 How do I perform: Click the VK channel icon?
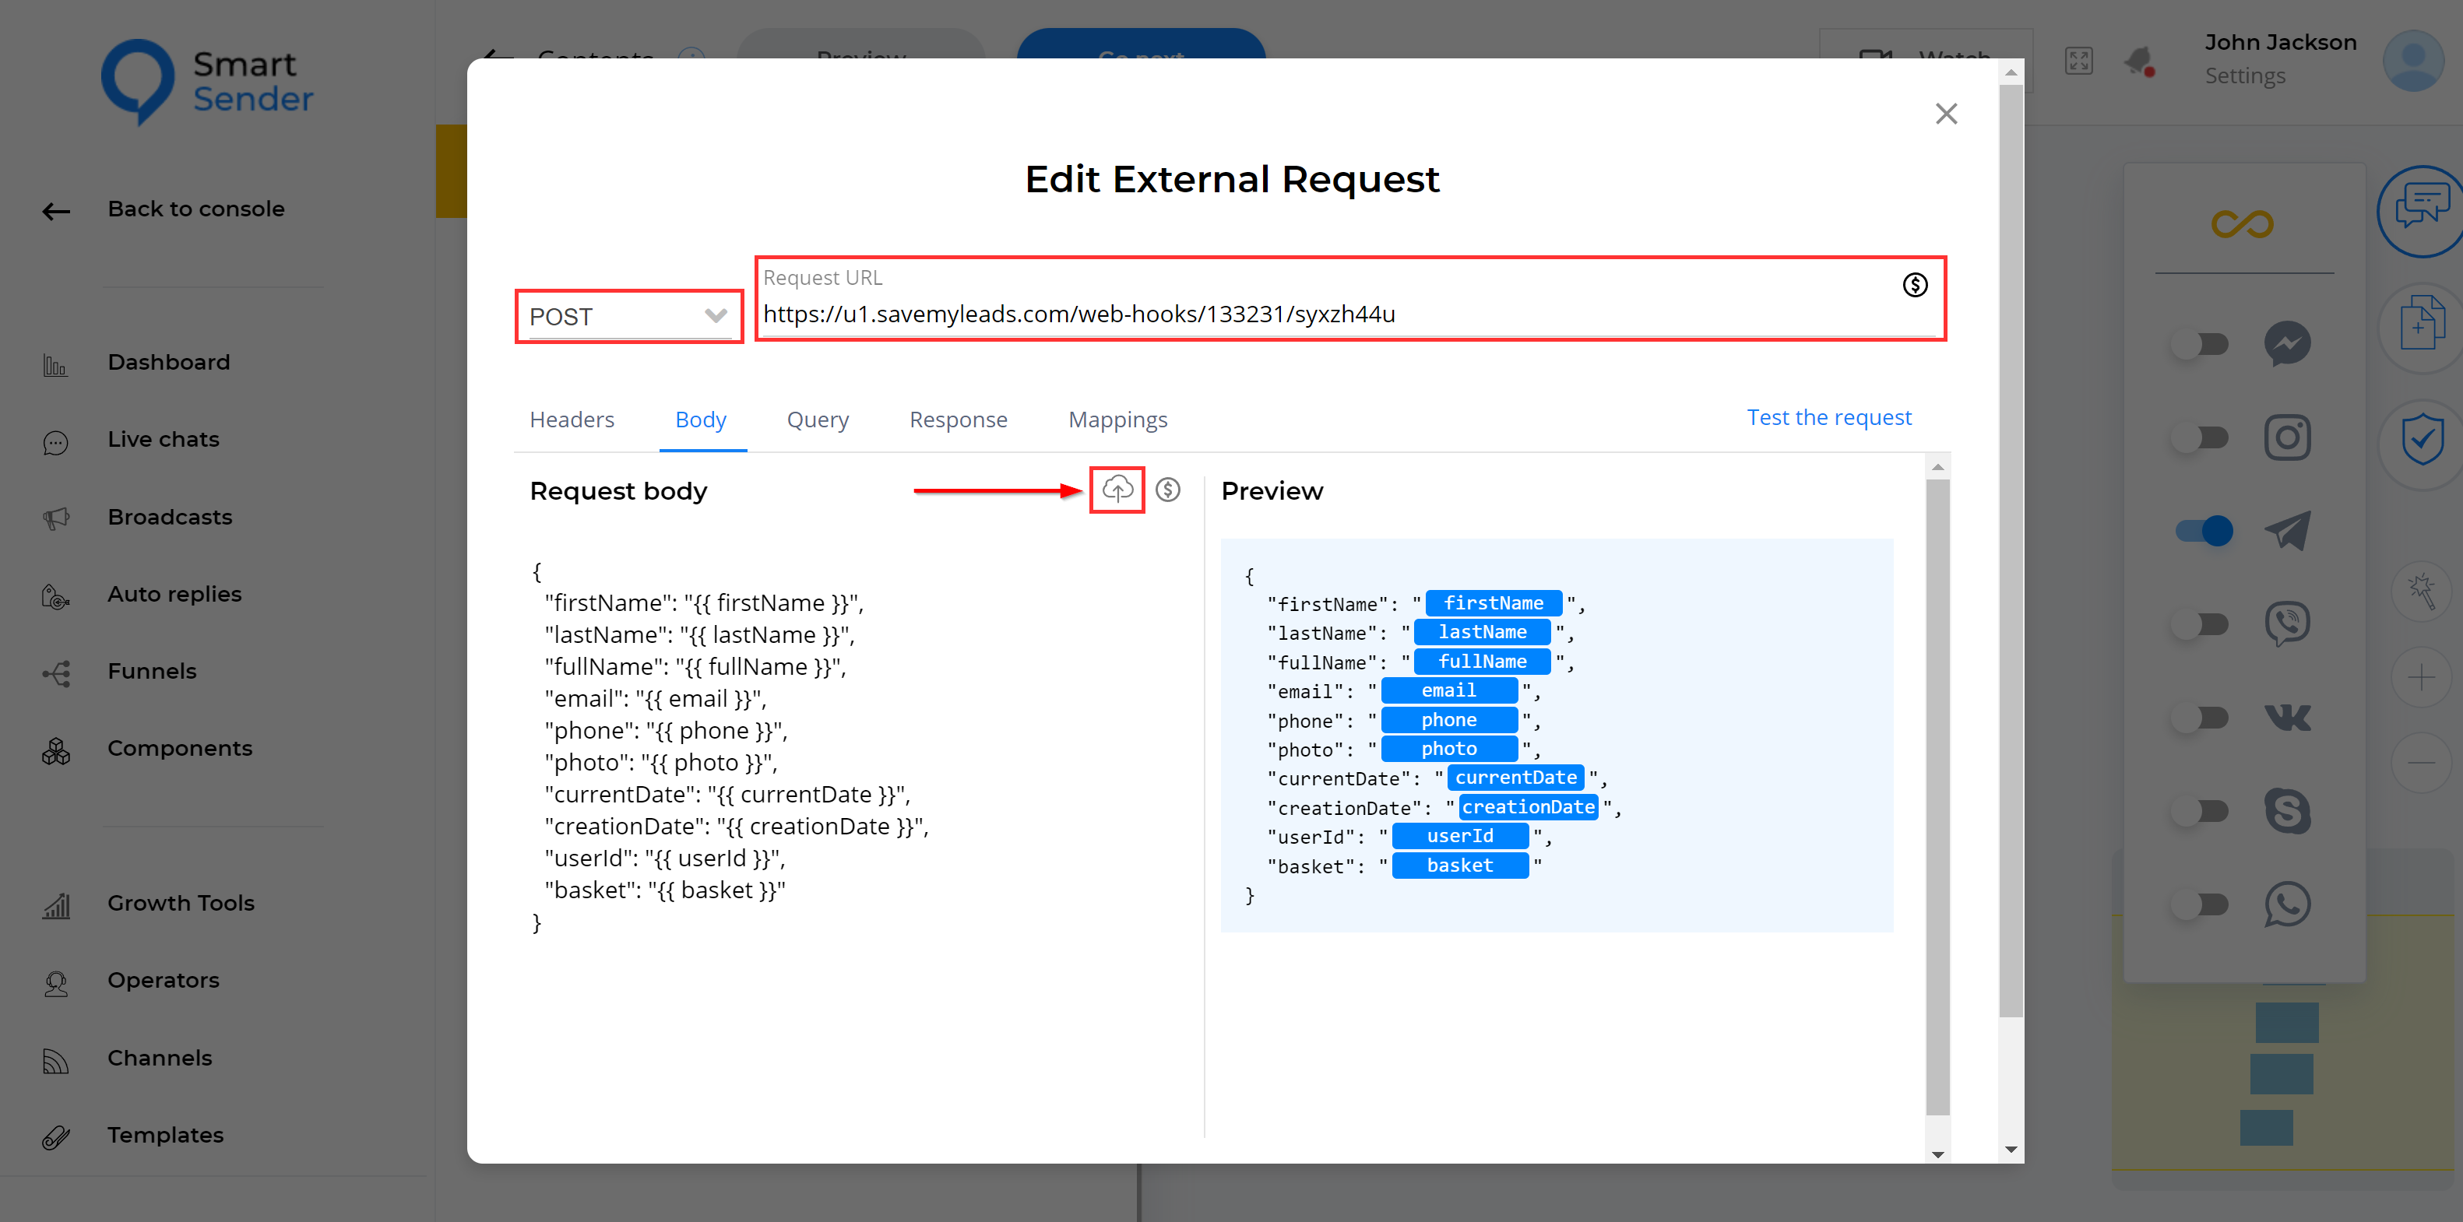tap(2287, 718)
